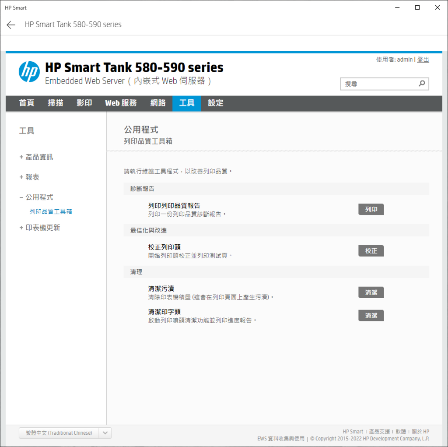Open the 繁體中文 language dropdown
Viewport: 448px width, 447px height.
pos(65,433)
